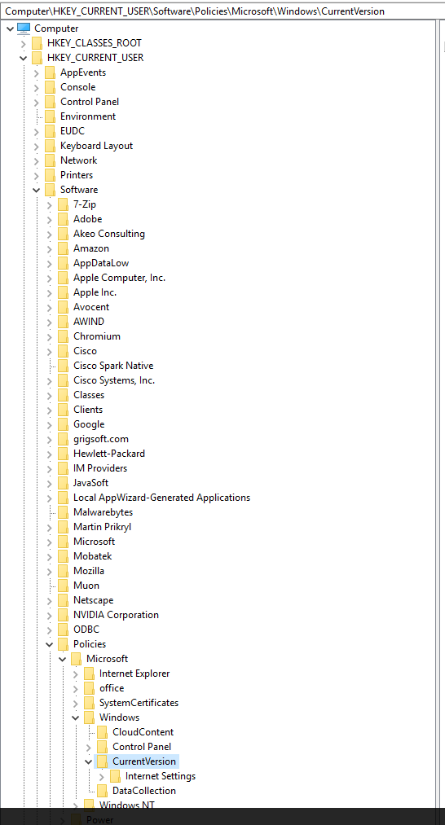The image size is (445, 825).
Task: Click the Cisco Spark Native folder icon
Action: tap(64, 365)
